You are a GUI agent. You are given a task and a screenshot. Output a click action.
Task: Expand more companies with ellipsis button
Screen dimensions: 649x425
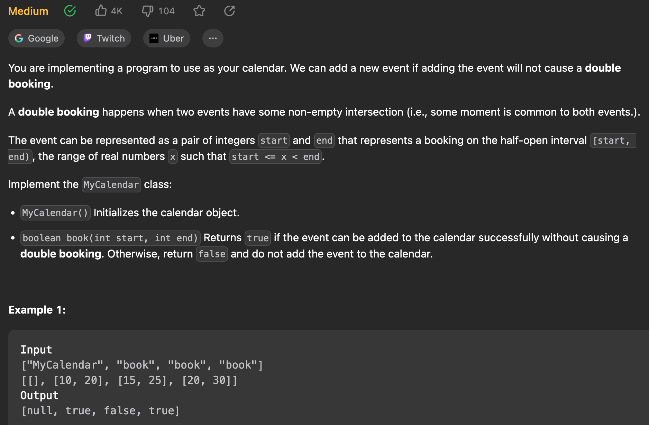pyautogui.click(x=213, y=38)
